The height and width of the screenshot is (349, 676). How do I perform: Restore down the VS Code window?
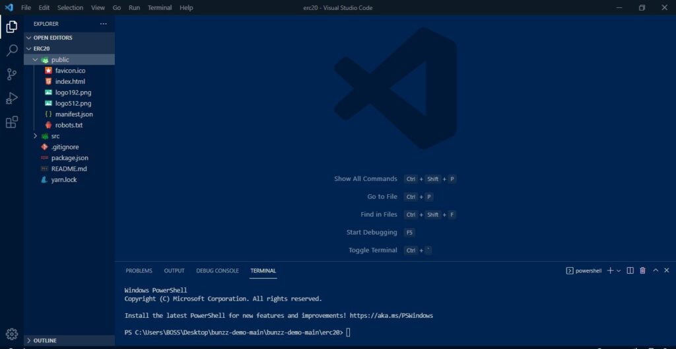642,8
